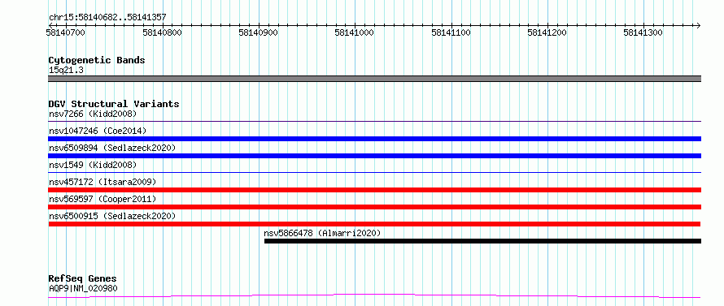This screenshot has width=724, height=306.
Task: Open variant nsv5866478 (Almarri2020) label
Action: click(322, 233)
